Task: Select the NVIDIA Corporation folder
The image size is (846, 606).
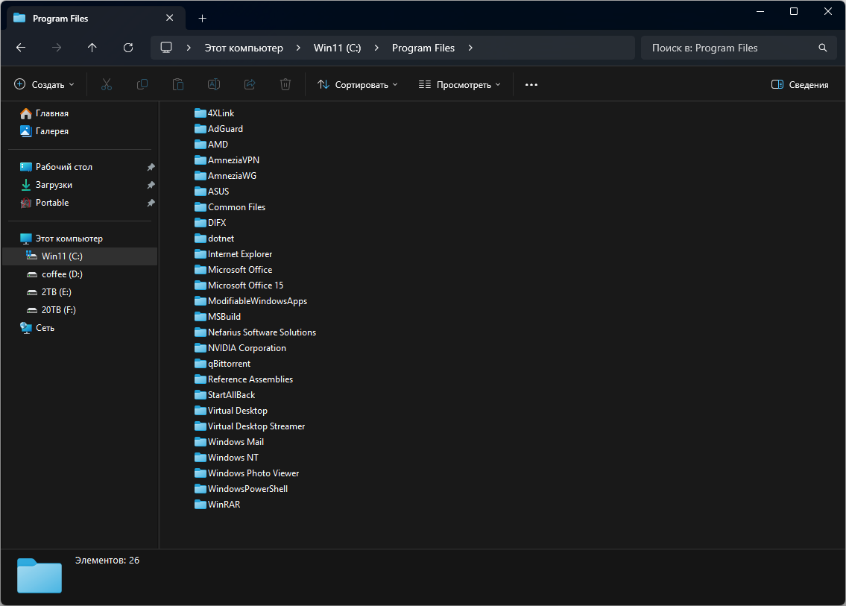Action: coord(240,347)
